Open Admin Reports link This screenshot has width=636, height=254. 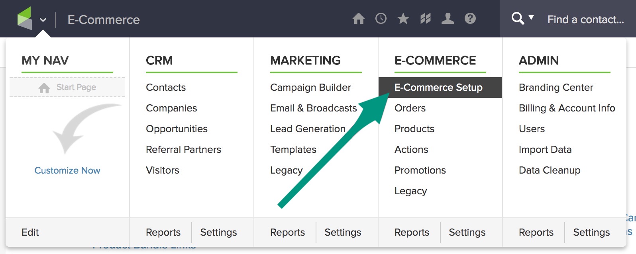[x=536, y=232]
